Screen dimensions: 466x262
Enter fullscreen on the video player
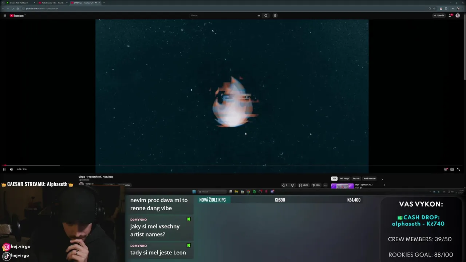(x=458, y=169)
